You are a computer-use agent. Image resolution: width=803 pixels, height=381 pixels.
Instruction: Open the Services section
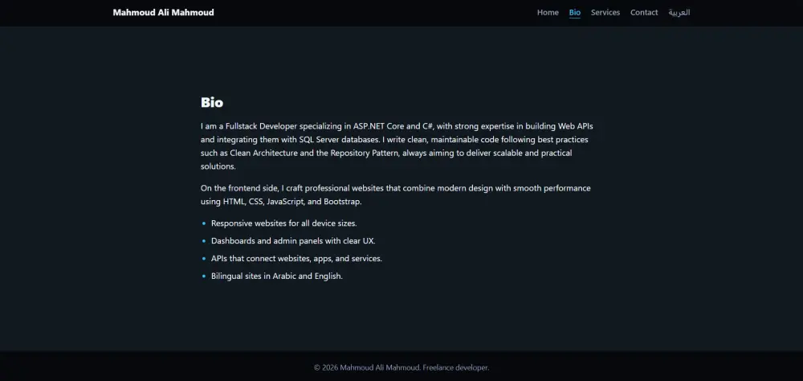[x=605, y=13]
